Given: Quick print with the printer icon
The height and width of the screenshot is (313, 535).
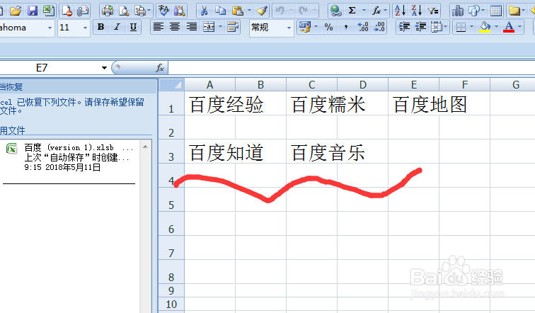Looking at the screenshot, I should [108, 11].
